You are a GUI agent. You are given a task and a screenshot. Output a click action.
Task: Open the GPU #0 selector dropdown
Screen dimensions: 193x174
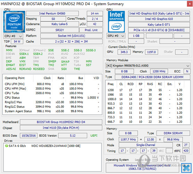(116, 36)
